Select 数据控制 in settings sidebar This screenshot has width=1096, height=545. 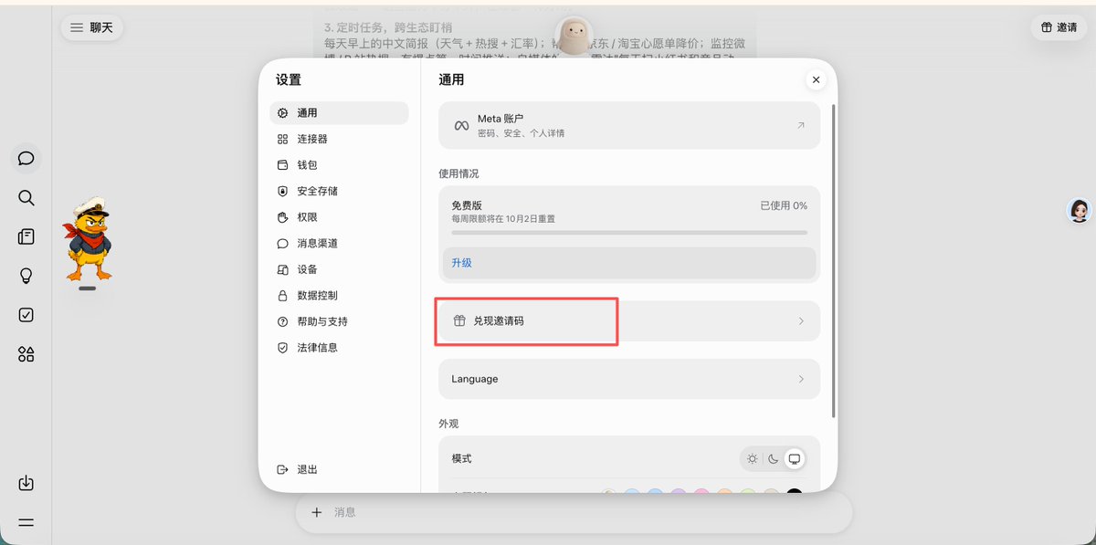[x=339, y=296]
